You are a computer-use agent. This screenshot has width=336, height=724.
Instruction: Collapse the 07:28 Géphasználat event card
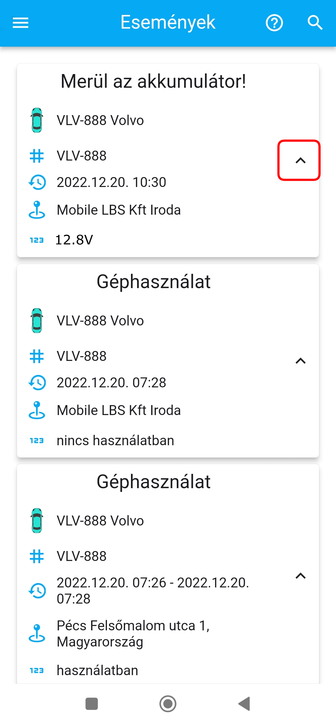tap(300, 361)
